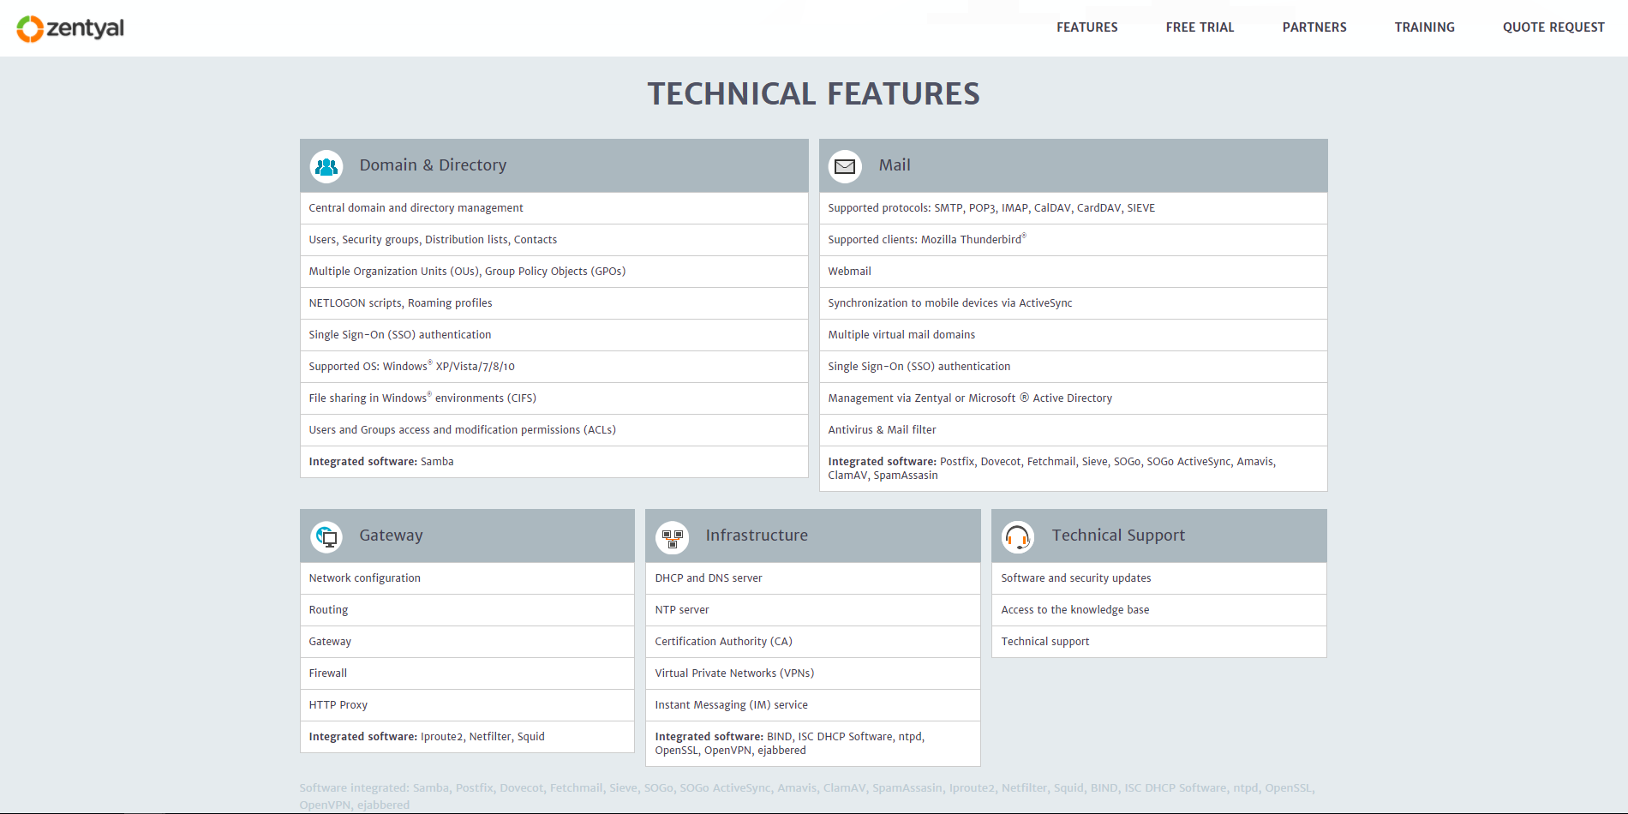This screenshot has height=814, width=1628.
Task: Click 'Iproute2, Netfilter, Squid' integrated software row
Action: pos(467,737)
